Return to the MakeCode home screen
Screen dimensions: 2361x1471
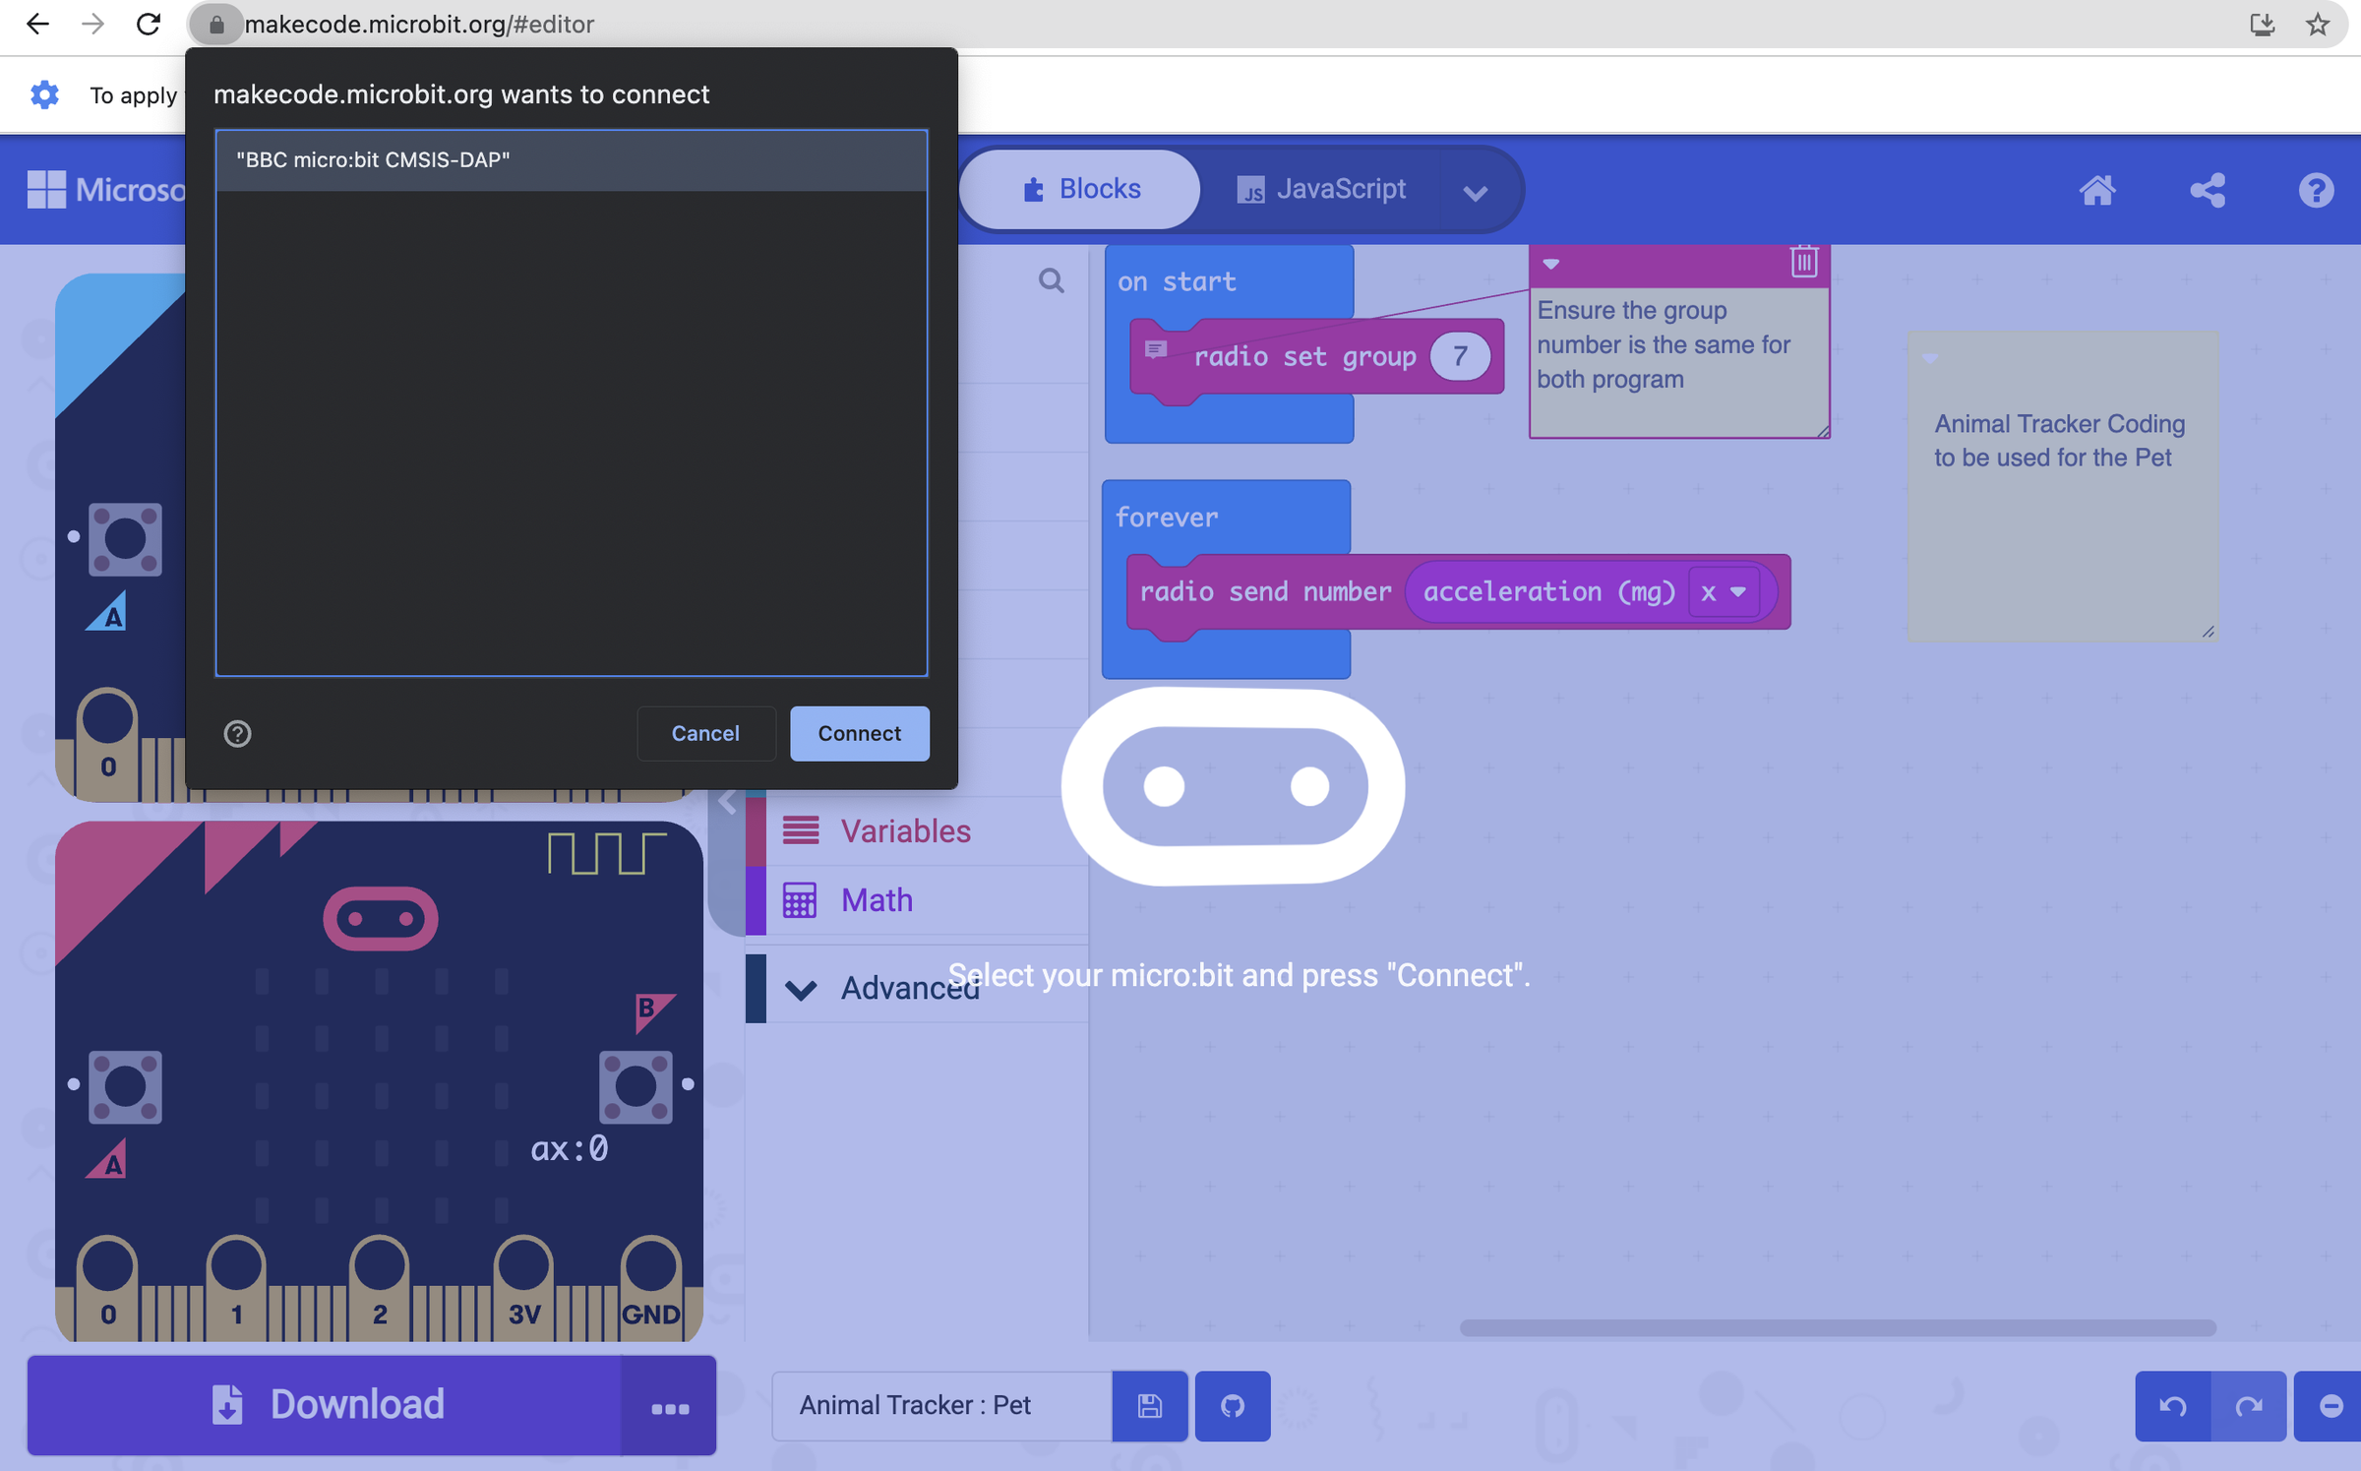[2098, 190]
